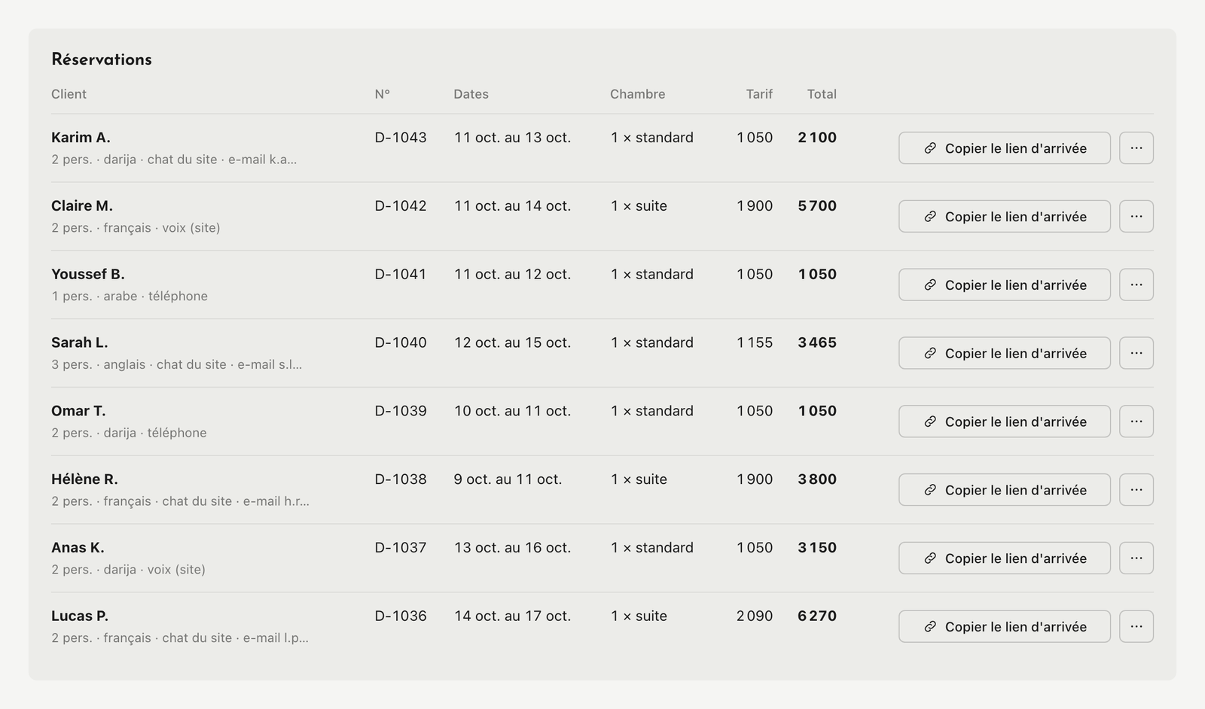This screenshot has height=709, width=1205.
Task: Select reservation number D-1038
Action: 401,479
